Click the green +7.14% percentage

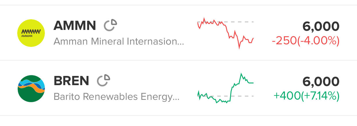(320, 96)
